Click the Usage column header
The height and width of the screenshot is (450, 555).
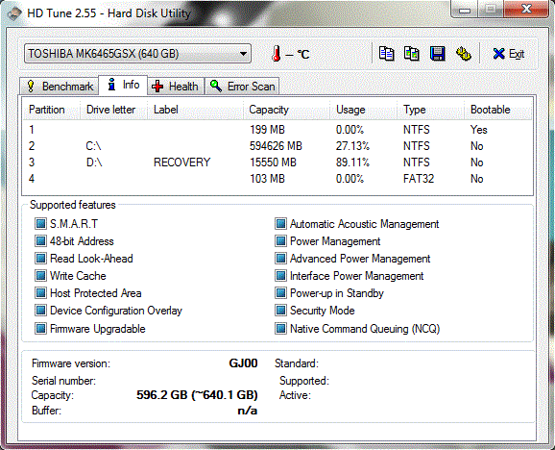click(x=364, y=110)
